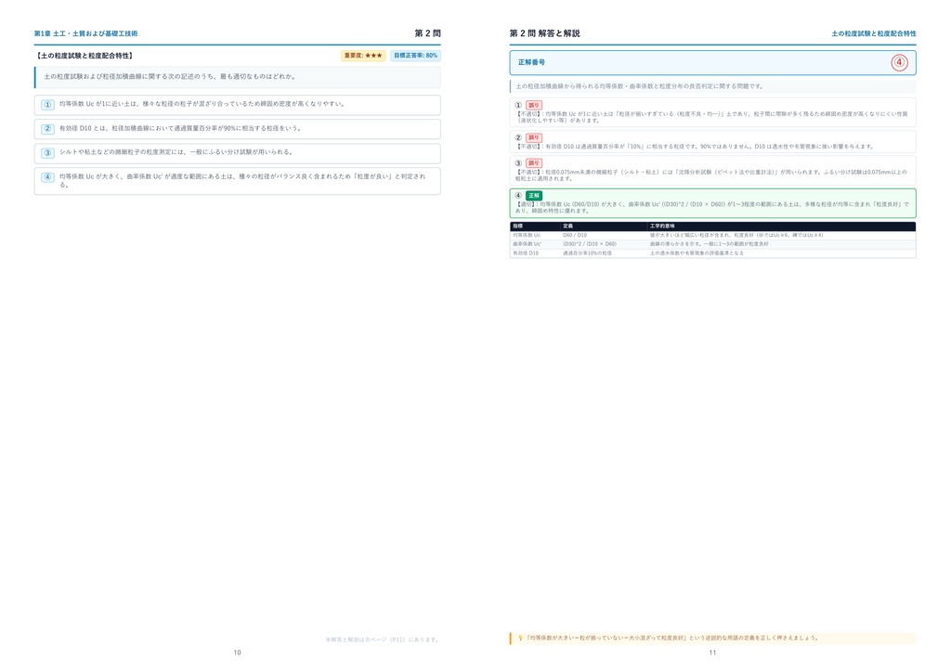Click the 重要度: ★★★ badge
The image size is (951, 672).
(x=363, y=56)
